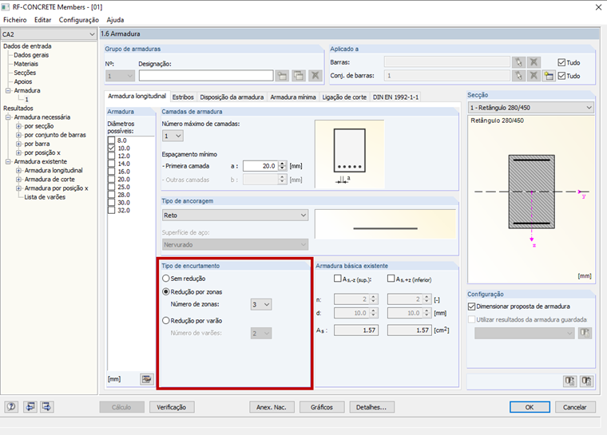Switch to Ligação de corte tab
The width and height of the screenshot is (607, 435).
[x=344, y=97]
